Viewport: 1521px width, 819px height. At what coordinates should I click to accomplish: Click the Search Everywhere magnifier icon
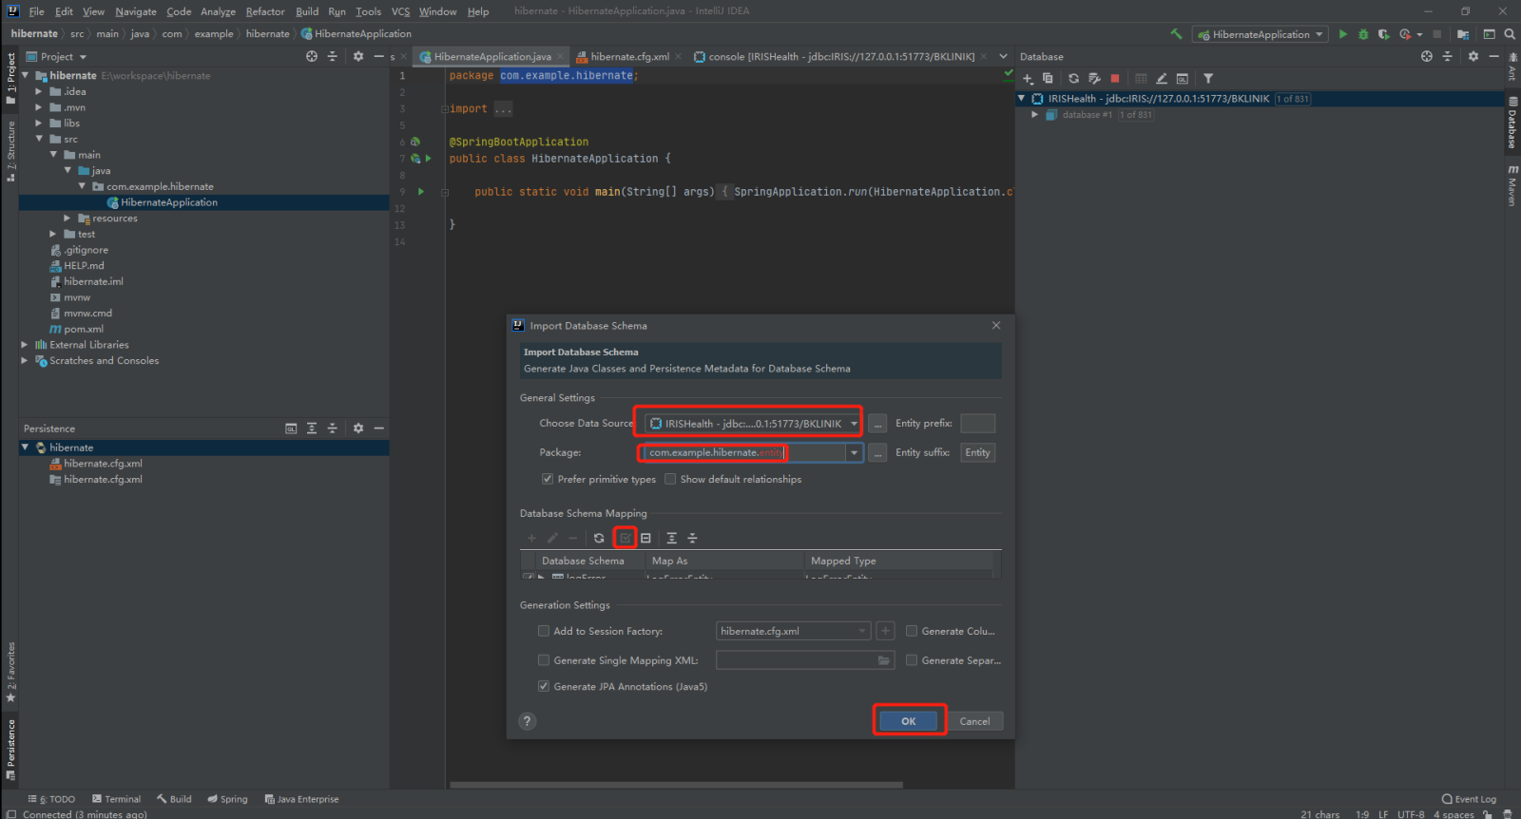click(1510, 34)
